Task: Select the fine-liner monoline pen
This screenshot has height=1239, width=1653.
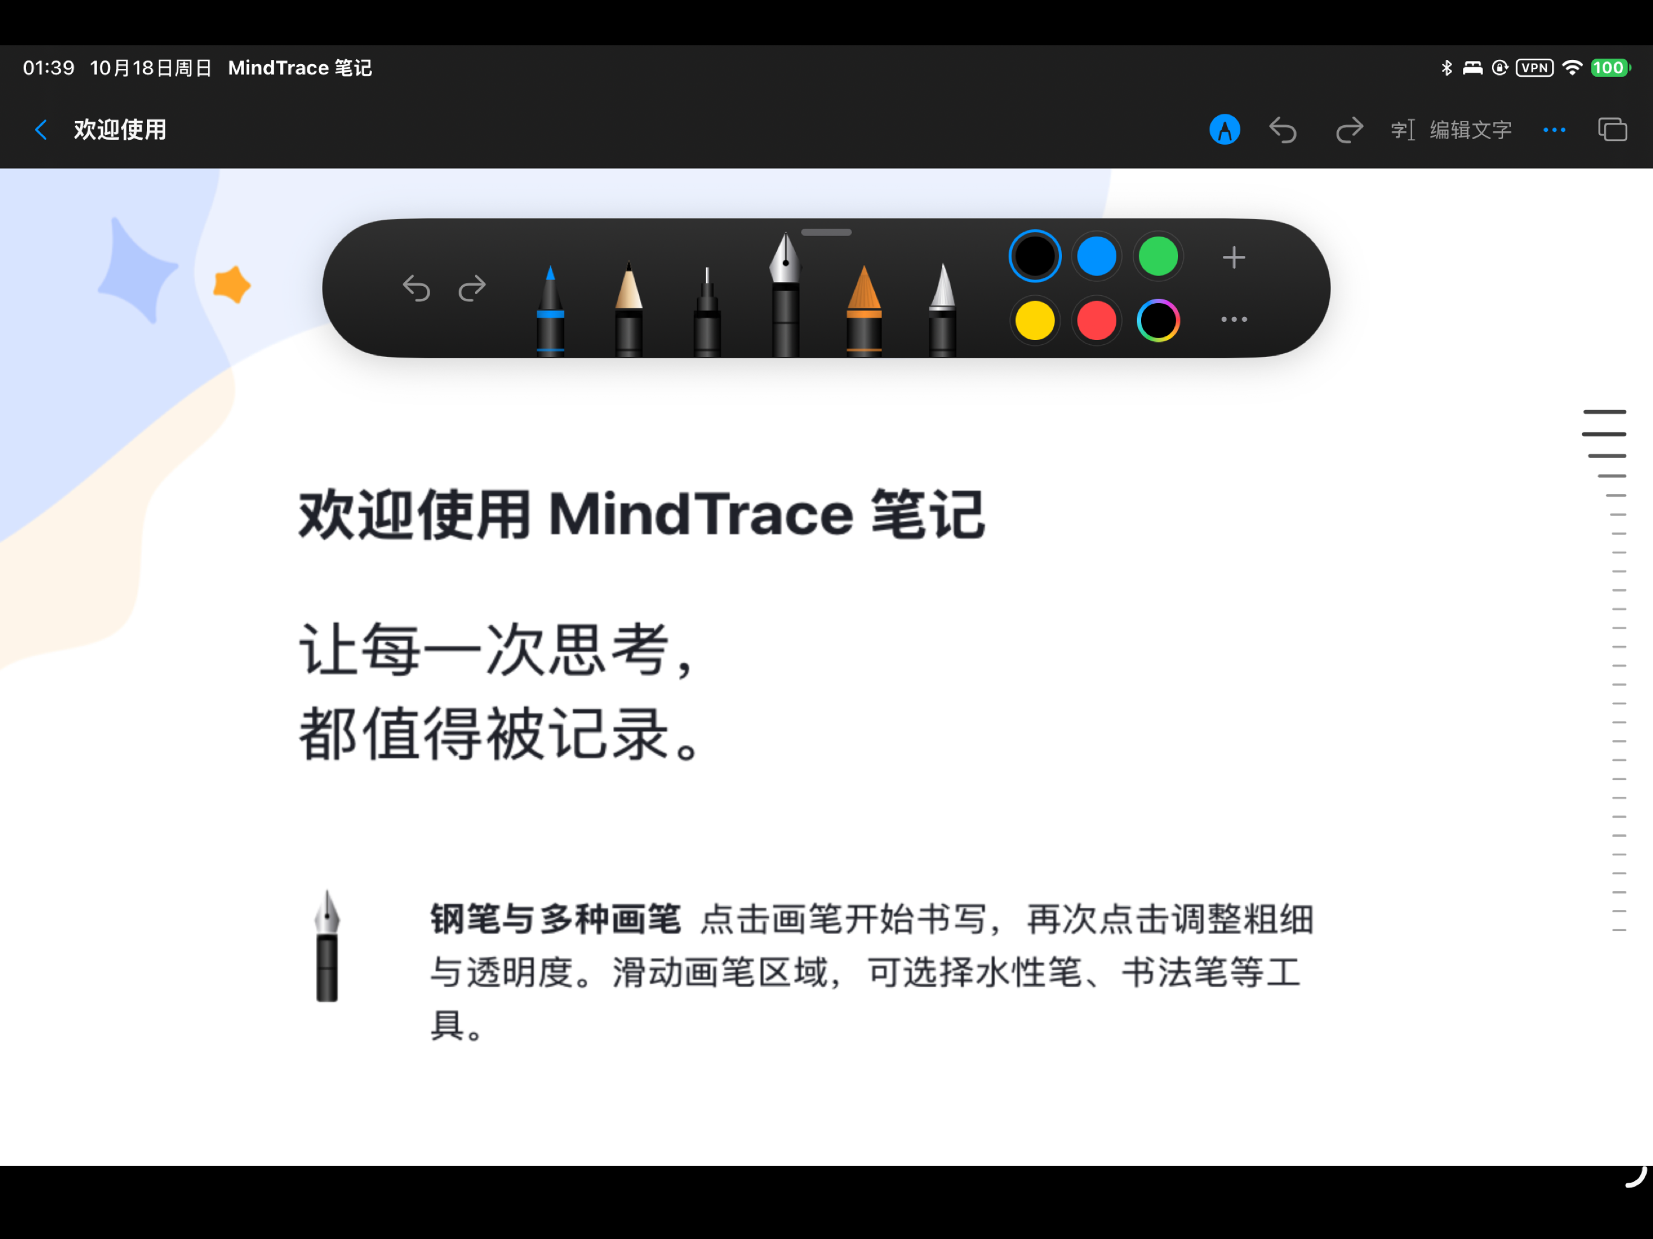Action: coord(707,311)
